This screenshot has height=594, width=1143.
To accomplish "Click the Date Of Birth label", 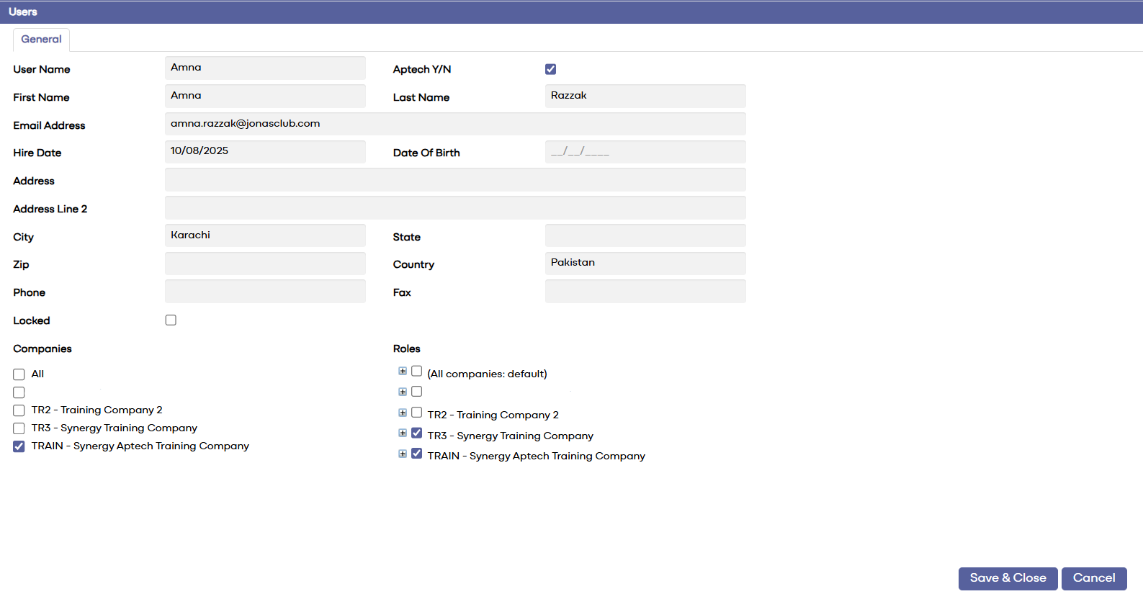I will [426, 153].
